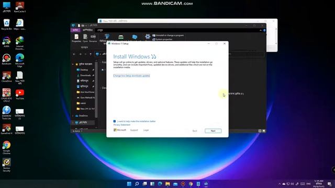Screen dimensions: 335x188
Task: Select OneDrive in the Explorer sidebar
Action: click(x=83, y=116)
